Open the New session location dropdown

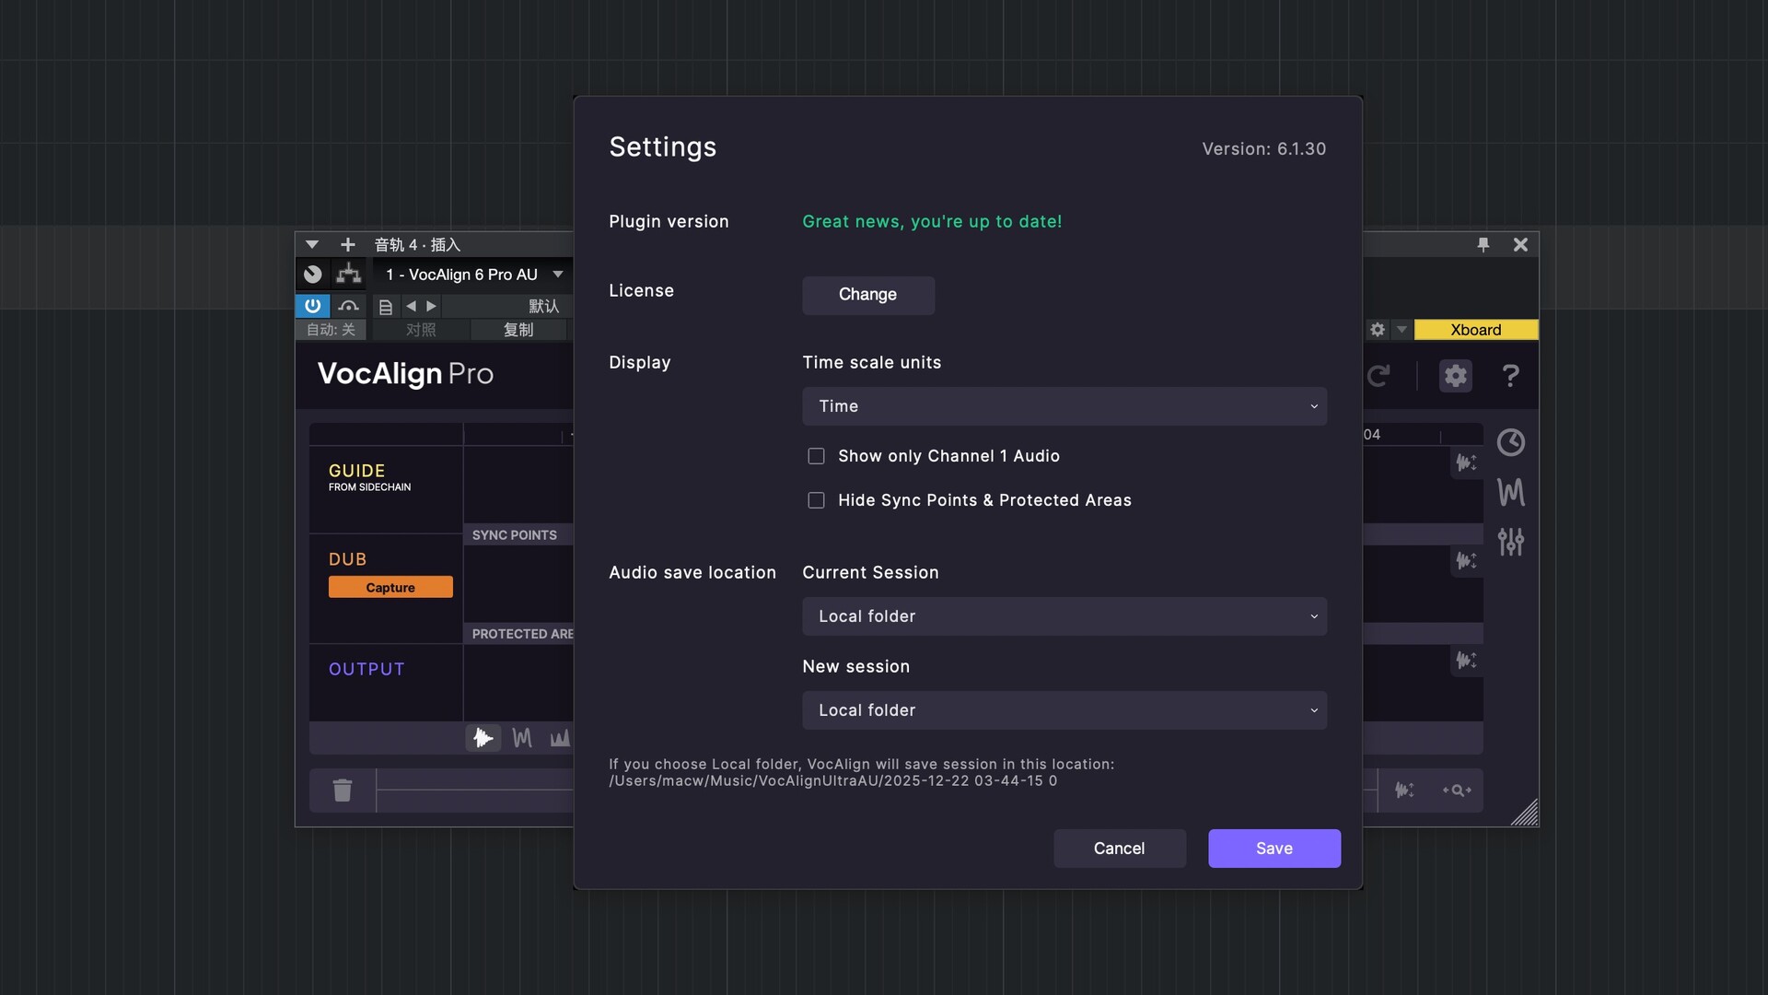[1064, 710]
